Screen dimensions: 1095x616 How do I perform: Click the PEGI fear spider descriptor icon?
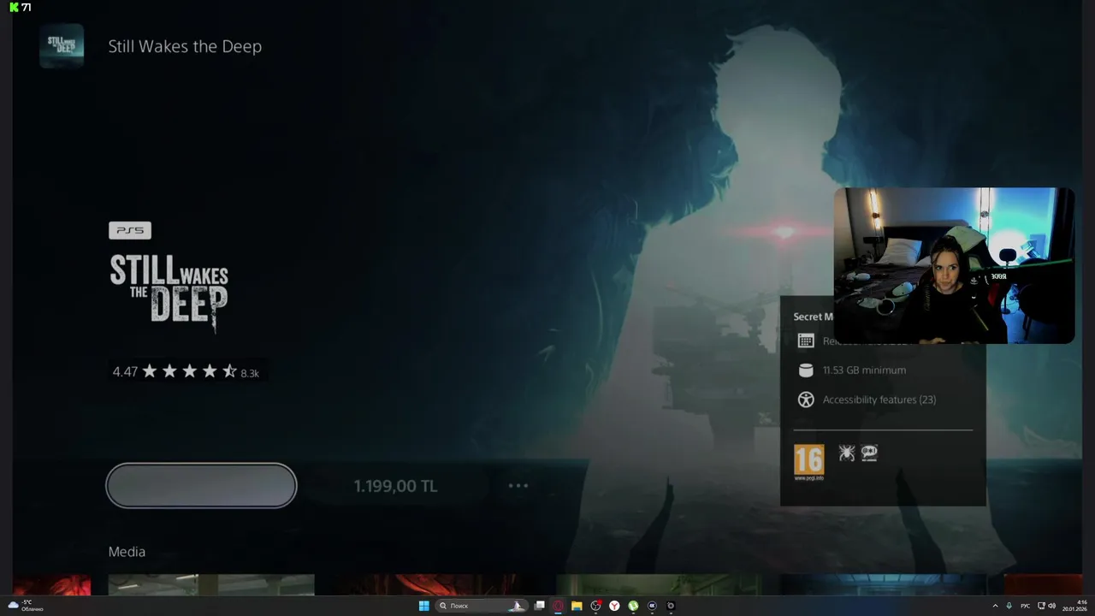pos(847,453)
